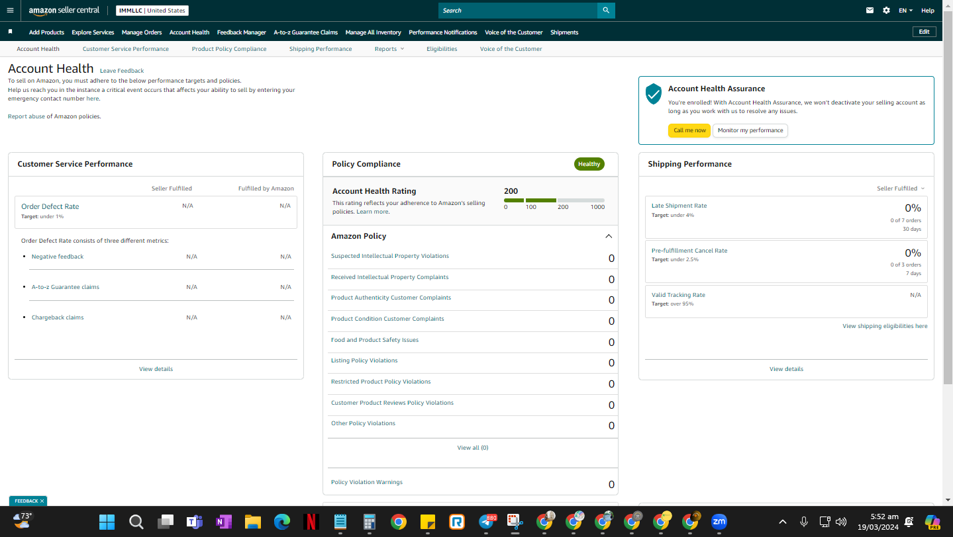Open Windows Start menu

coord(107,522)
